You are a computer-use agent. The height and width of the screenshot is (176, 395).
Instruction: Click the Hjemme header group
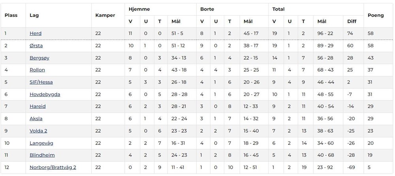(139, 9)
